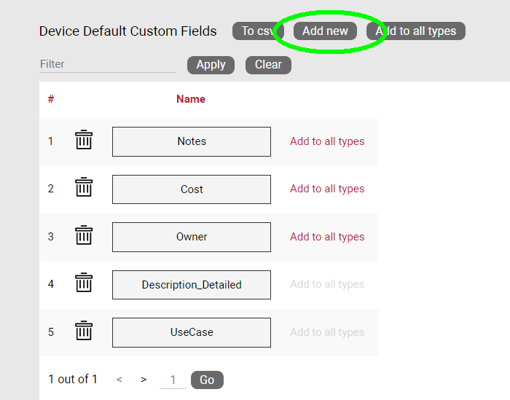
Task: Export the fields with To csv
Action: [258, 31]
